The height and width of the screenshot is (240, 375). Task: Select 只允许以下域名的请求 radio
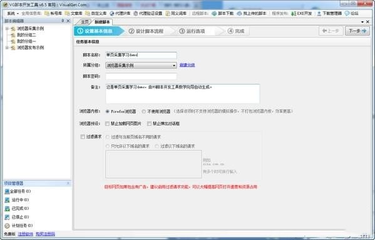(108, 146)
